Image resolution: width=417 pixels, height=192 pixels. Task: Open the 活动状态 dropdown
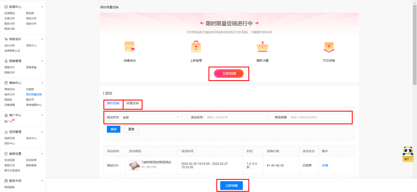(151, 117)
